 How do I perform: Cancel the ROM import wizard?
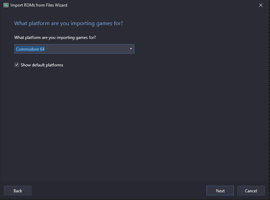click(x=251, y=191)
